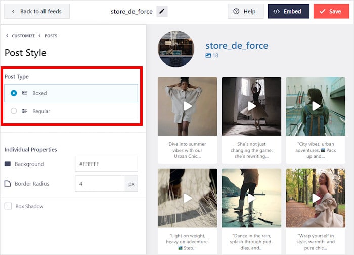Click the pencil icon to rename feed
The image size is (354, 255).
point(162,11)
